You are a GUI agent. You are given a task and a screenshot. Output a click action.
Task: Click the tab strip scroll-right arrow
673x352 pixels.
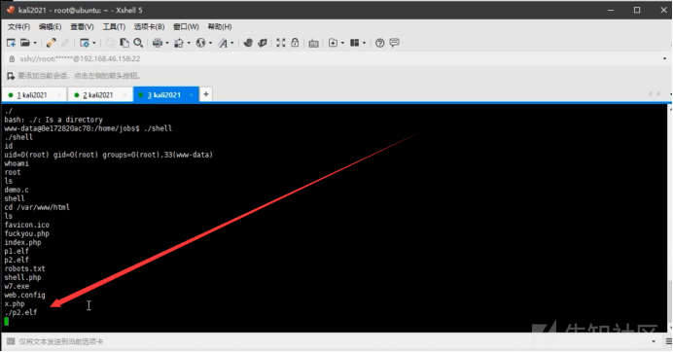click(658, 93)
